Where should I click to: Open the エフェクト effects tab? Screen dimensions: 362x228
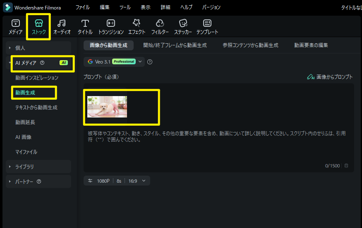click(137, 27)
